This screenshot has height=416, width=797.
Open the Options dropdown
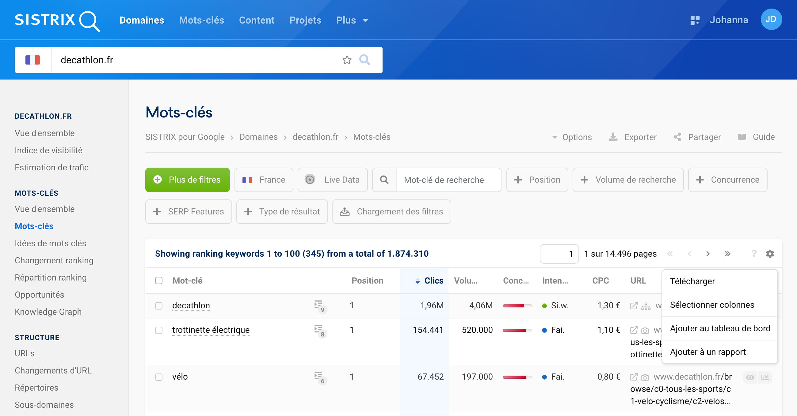tap(572, 137)
